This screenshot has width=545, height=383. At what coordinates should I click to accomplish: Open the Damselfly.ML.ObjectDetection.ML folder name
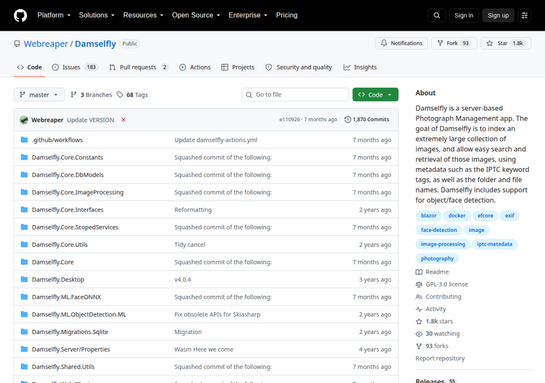[x=79, y=314]
